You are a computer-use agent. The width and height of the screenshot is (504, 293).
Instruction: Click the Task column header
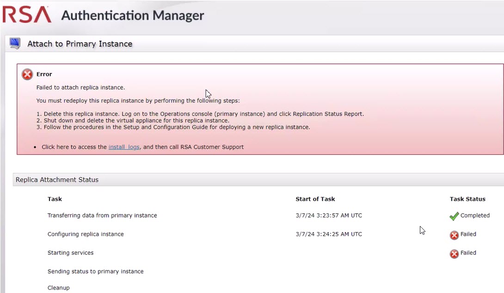coord(55,199)
